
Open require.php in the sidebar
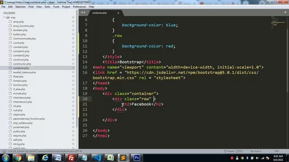20,136
